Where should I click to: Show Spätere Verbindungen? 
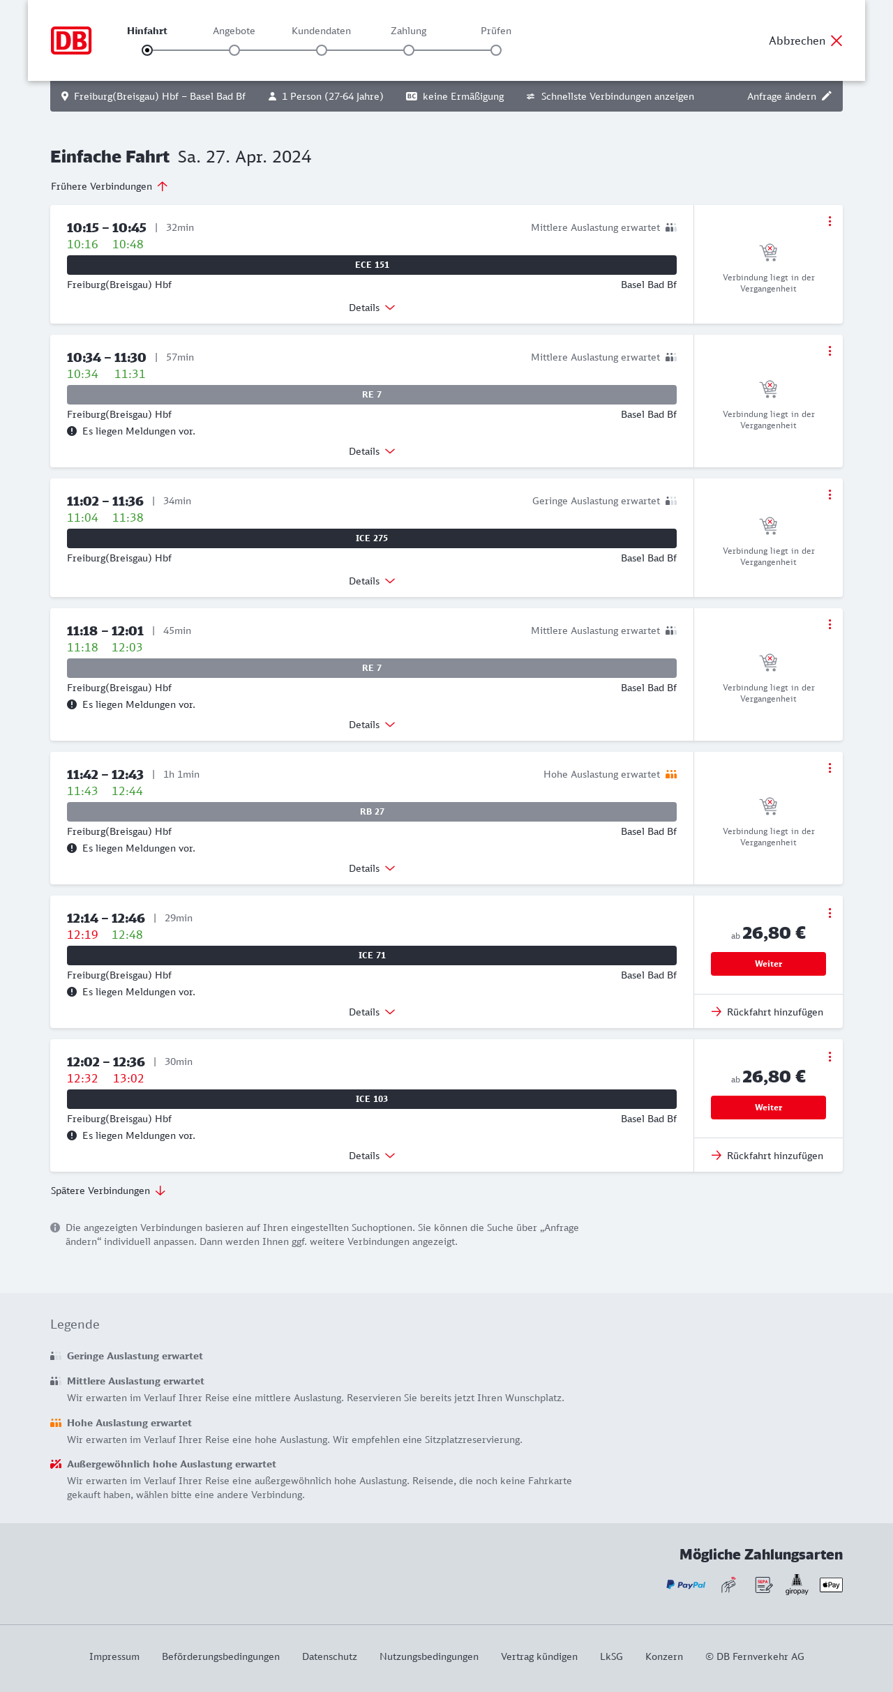pyautogui.click(x=108, y=1191)
